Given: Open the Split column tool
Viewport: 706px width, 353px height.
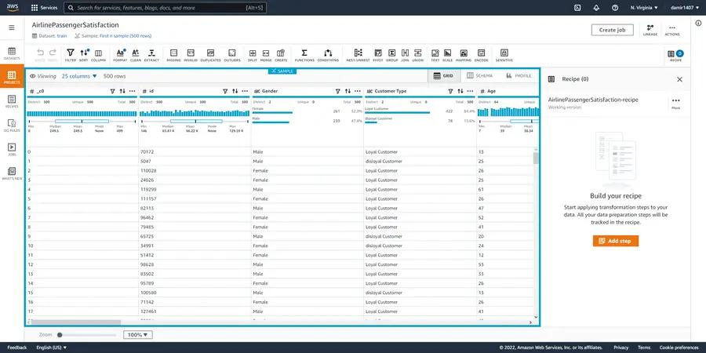Looking at the screenshot, I should coord(253,55).
